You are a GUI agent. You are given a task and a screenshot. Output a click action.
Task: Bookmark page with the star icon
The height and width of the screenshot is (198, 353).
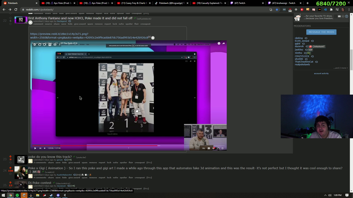click(277, 10)
